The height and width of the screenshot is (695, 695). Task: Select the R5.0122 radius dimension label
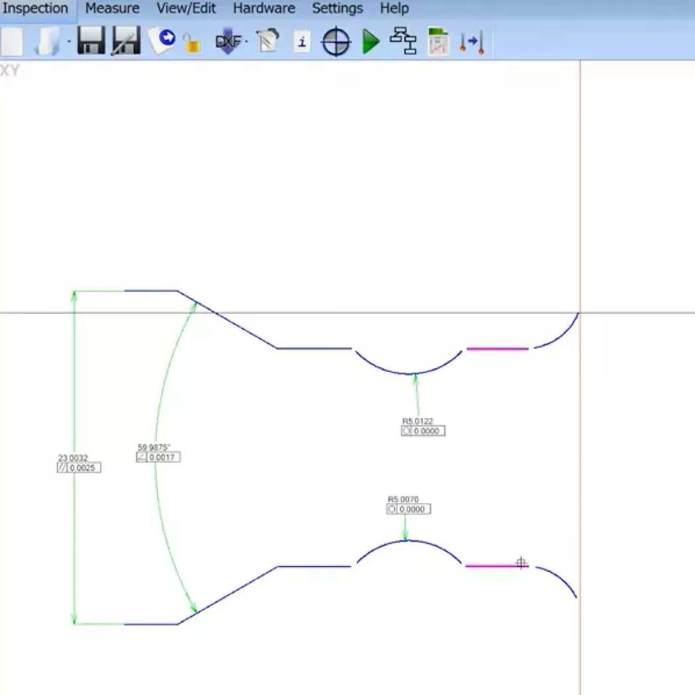point(416,420)
